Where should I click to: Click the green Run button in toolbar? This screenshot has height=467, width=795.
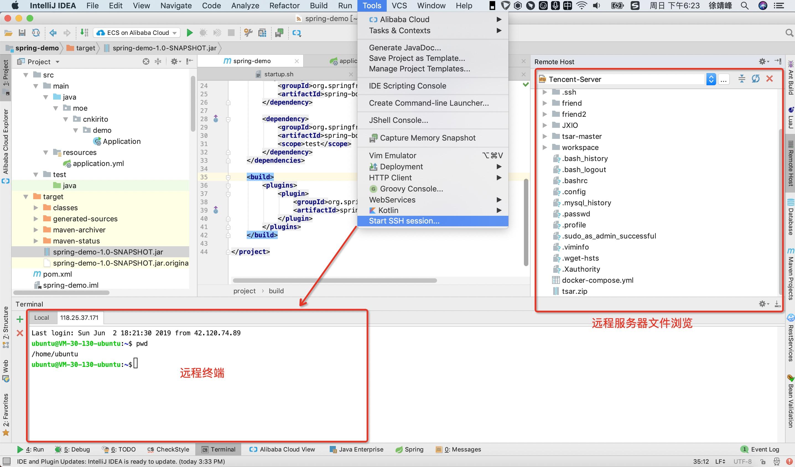(189, 33)
